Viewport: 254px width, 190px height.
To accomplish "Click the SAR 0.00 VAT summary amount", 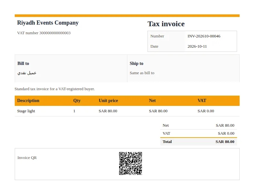I will click(x=226, y=133).
